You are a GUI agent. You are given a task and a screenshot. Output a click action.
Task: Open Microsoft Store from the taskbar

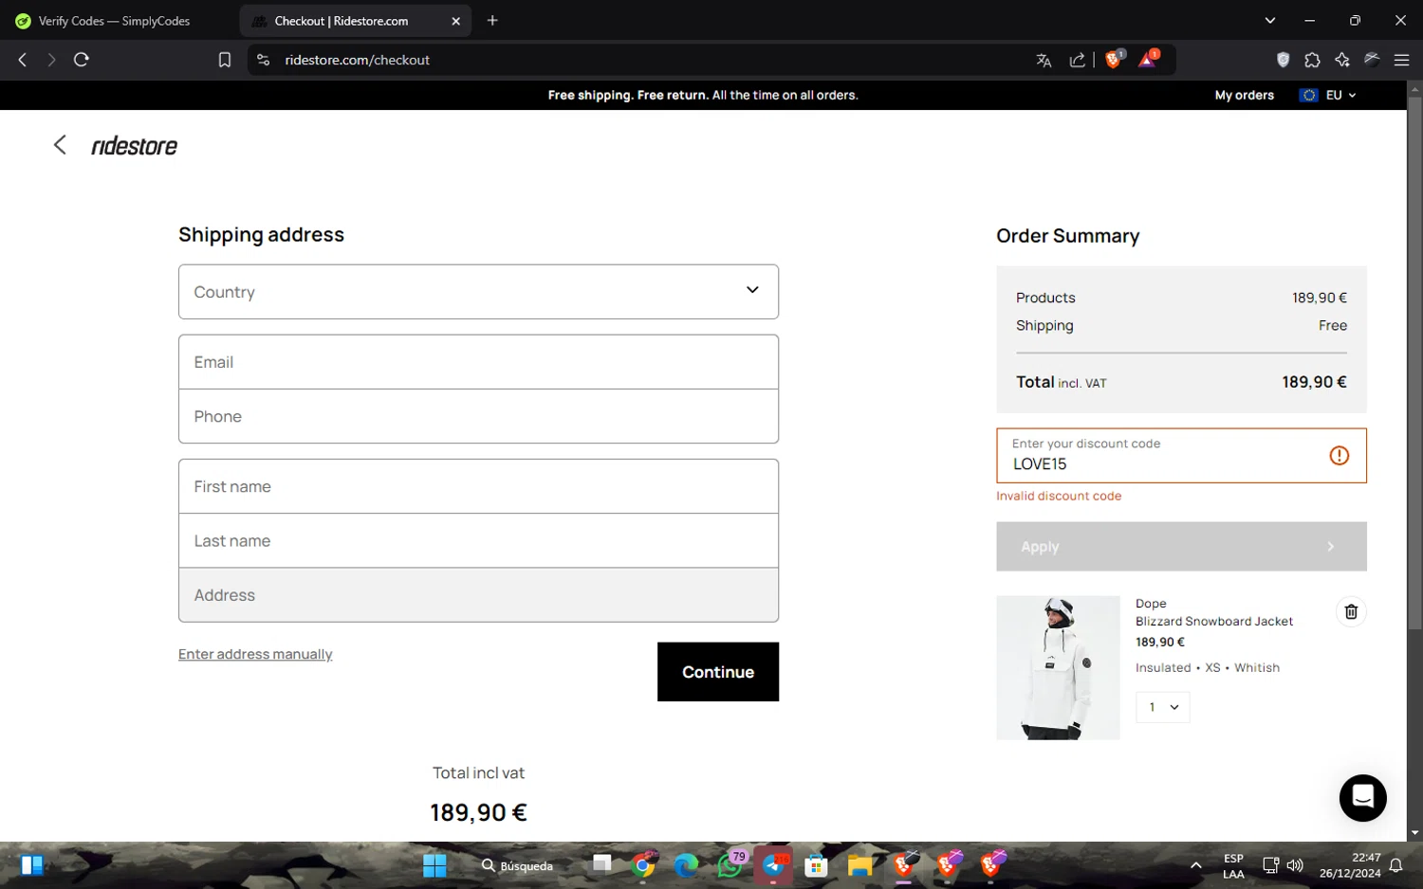(816, 865)
